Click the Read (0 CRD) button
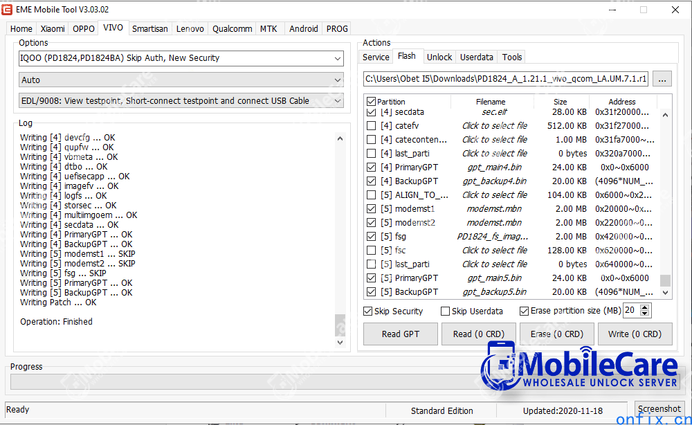Viewport: 692px width, 425px height. [x=479, y=334]
